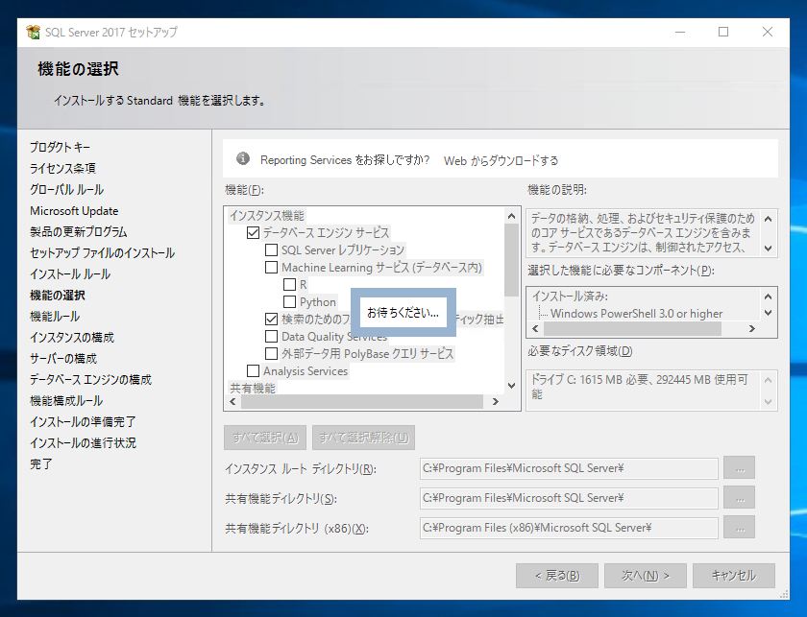Select 機能構成ルール step in sidebar

click(x=66, y=400)
